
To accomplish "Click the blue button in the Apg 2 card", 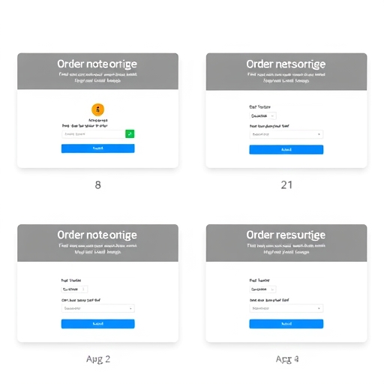I will 97,324.
